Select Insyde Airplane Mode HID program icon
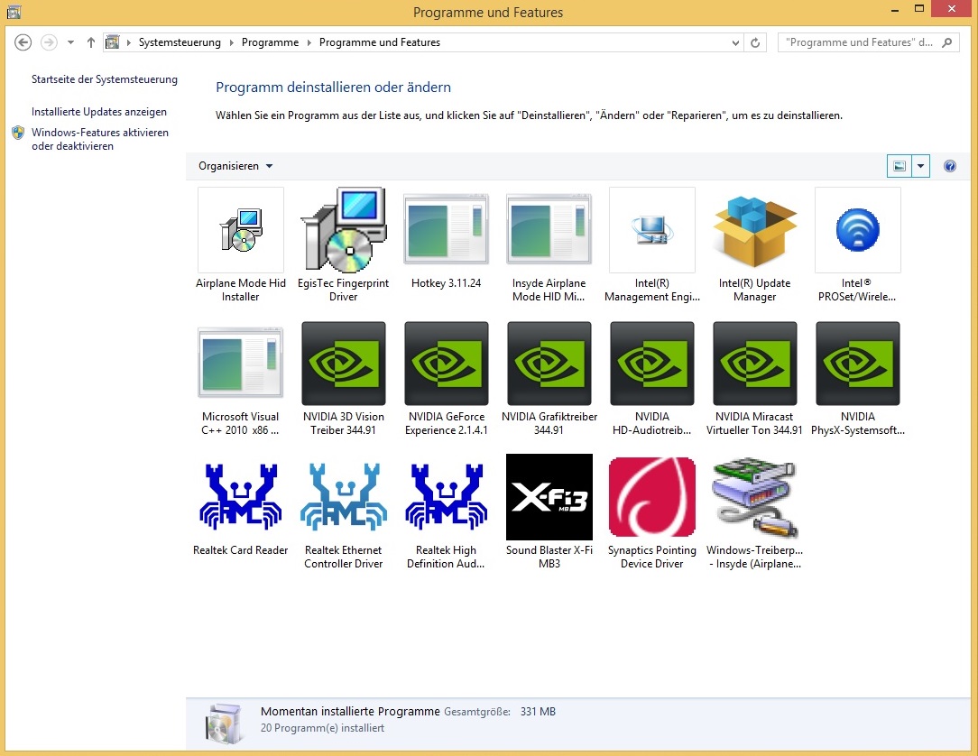Image resolution: width=978 pixels, height=756 pixels. click(549, 230)
